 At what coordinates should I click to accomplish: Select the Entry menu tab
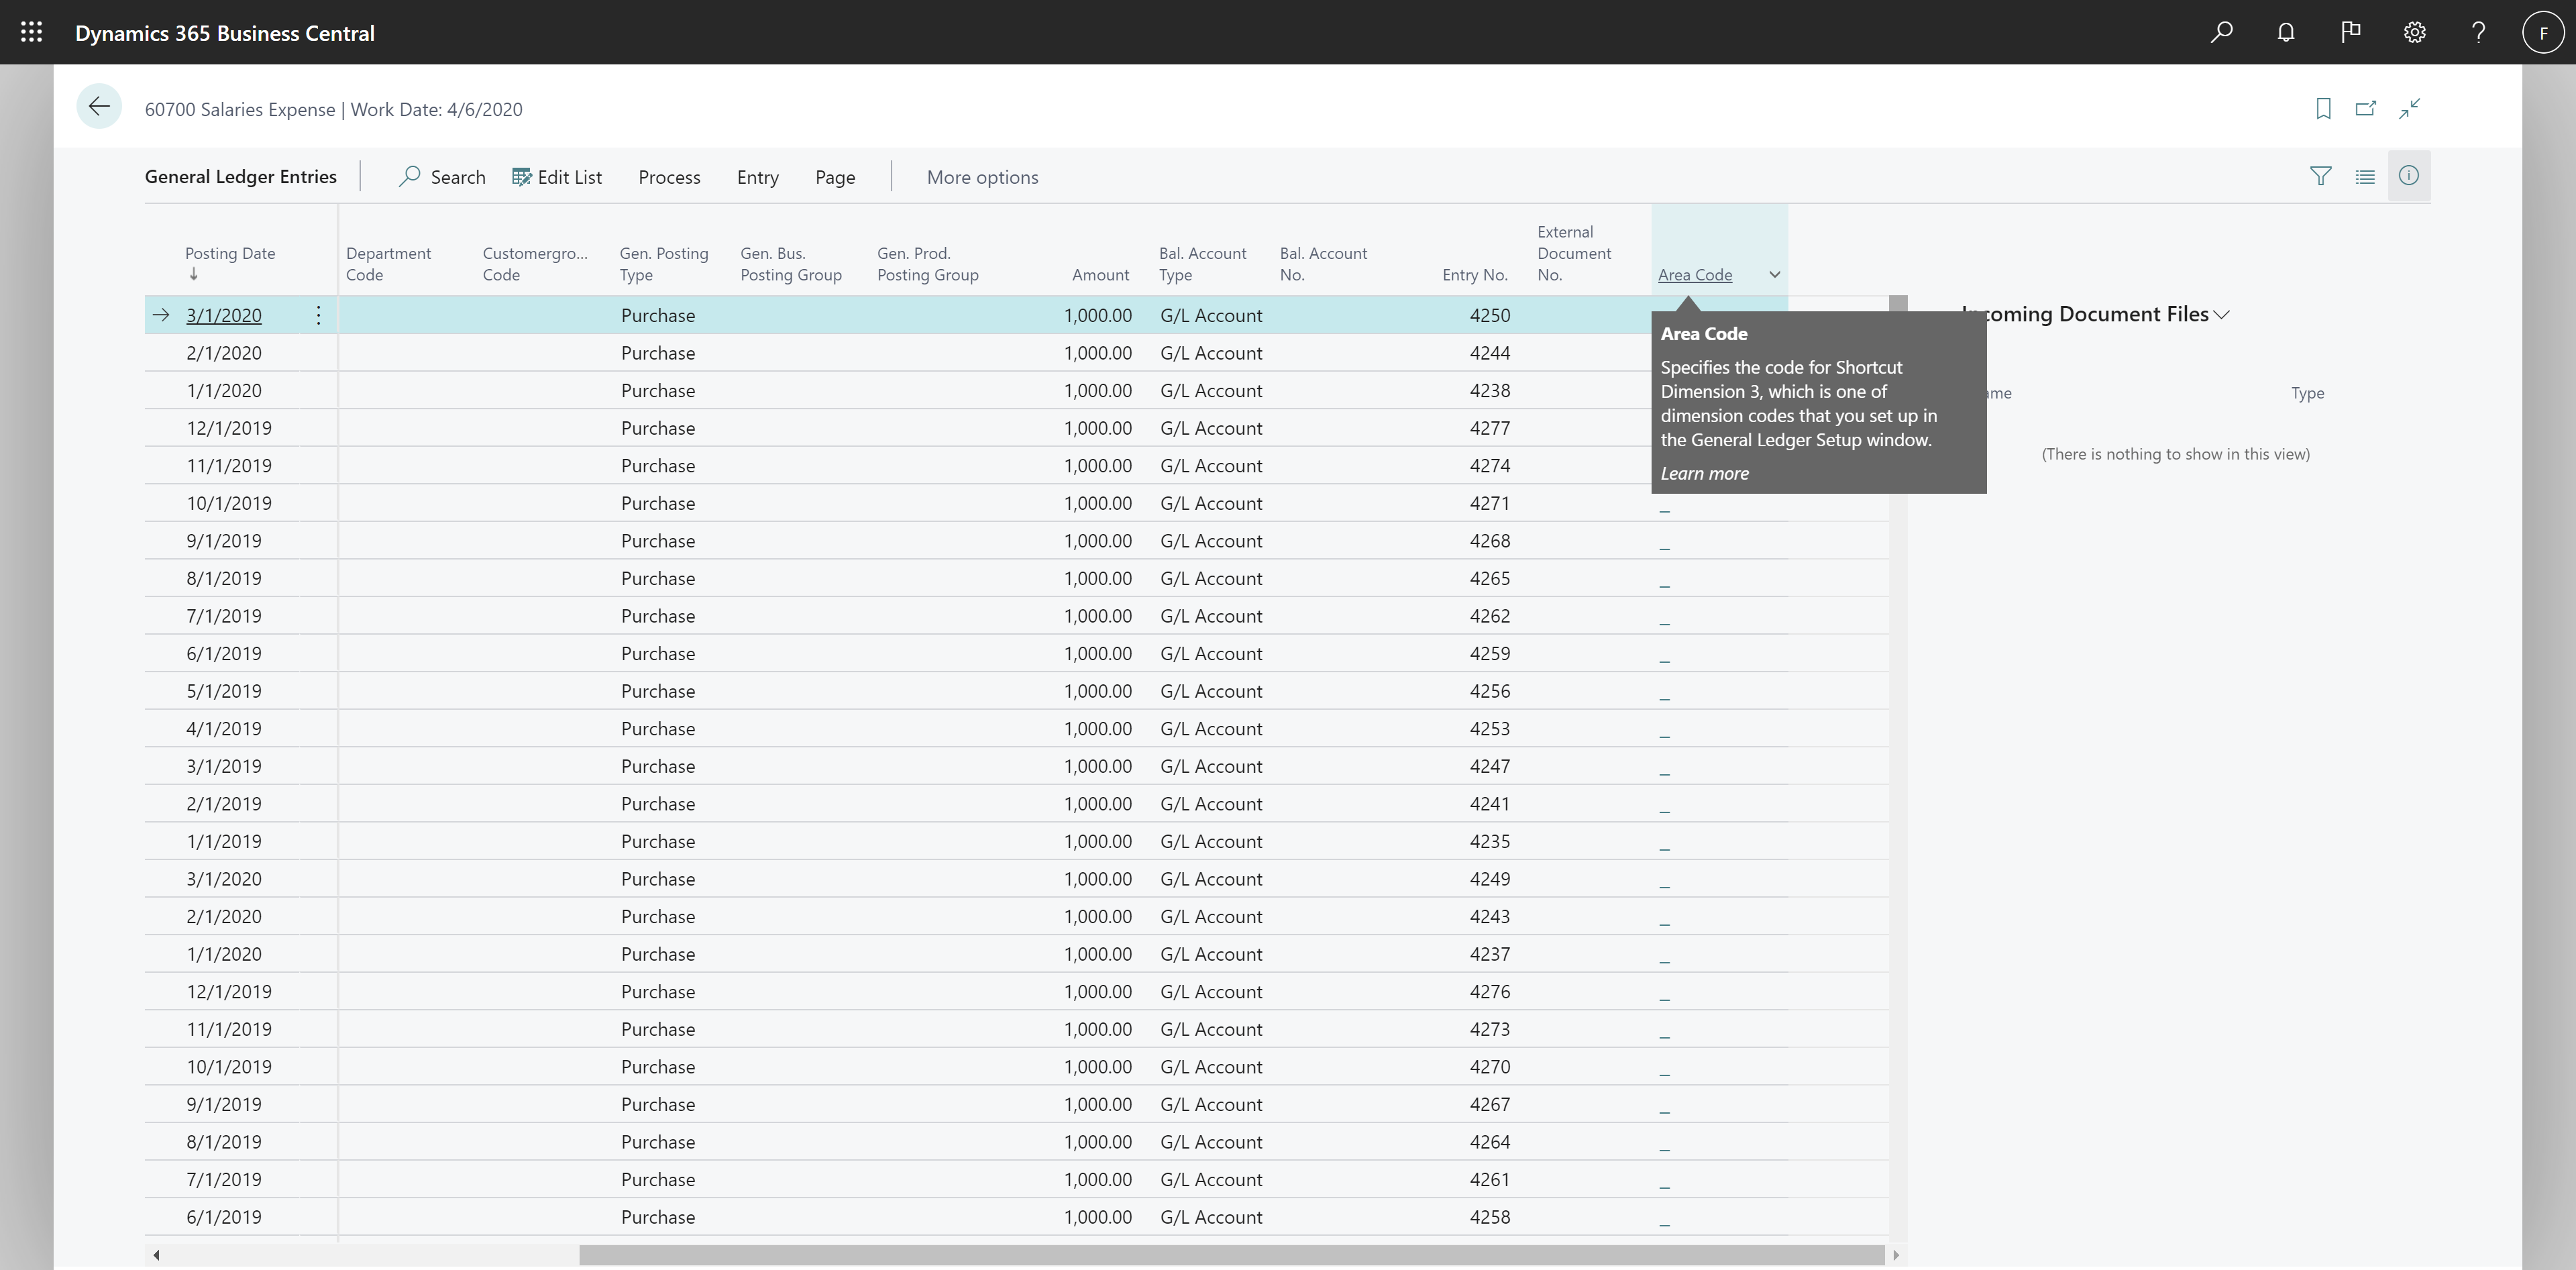(757, 176)
